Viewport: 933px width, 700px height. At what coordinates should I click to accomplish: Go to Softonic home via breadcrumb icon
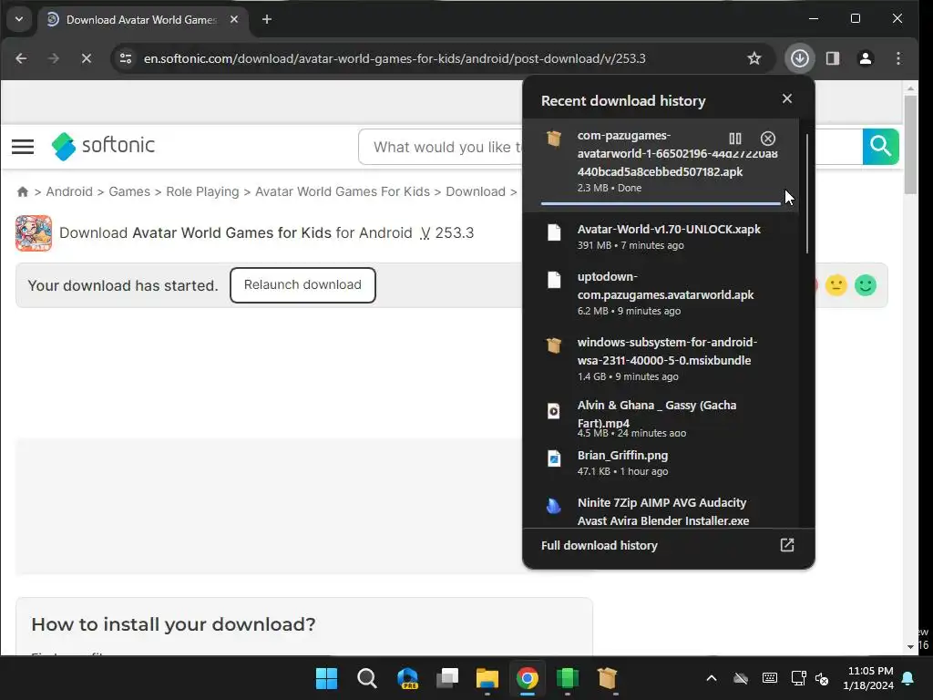pyautogui.click(x=23, y=191)
